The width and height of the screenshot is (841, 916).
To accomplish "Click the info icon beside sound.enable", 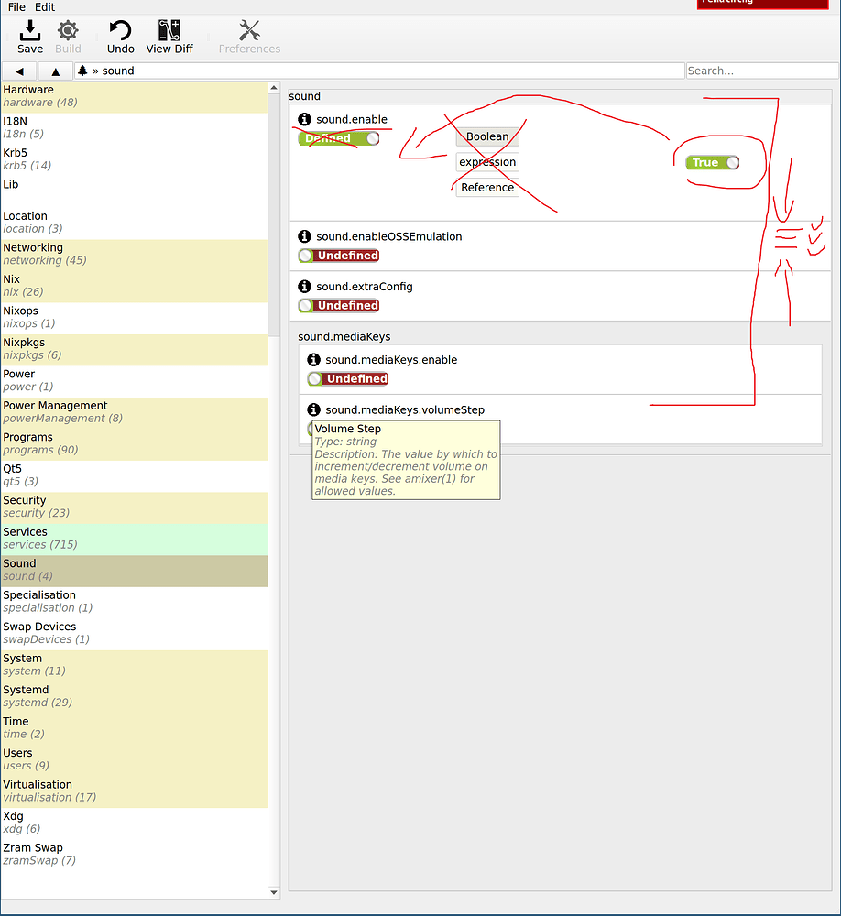I will [x=304, y=119].
